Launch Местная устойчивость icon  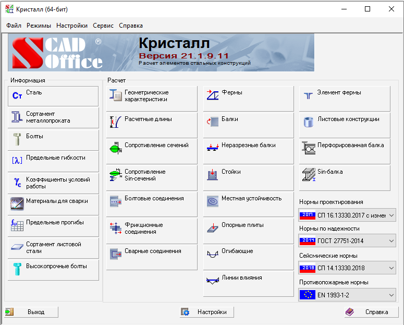point(213,201)
